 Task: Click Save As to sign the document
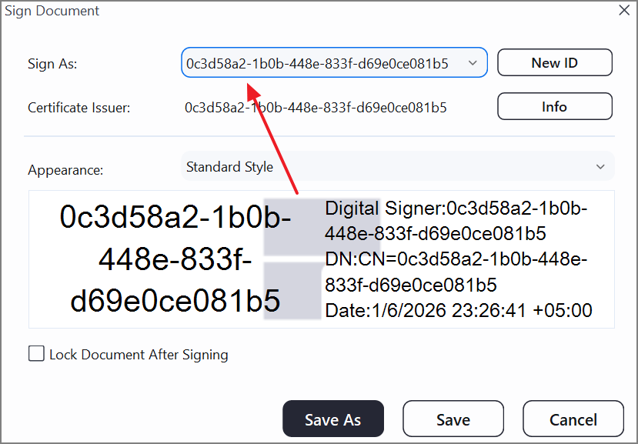click(332, 419)
